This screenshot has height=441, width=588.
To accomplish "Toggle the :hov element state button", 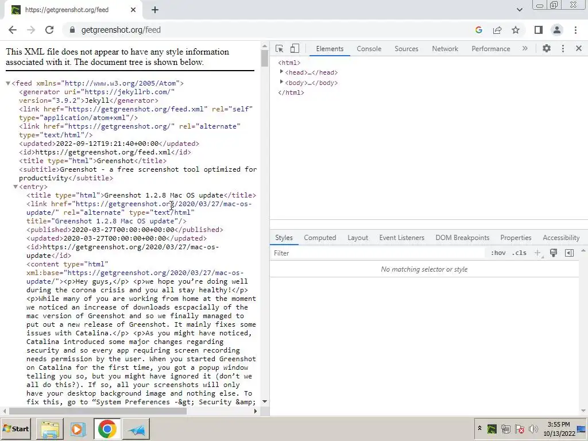I will (x=498, y=253).
